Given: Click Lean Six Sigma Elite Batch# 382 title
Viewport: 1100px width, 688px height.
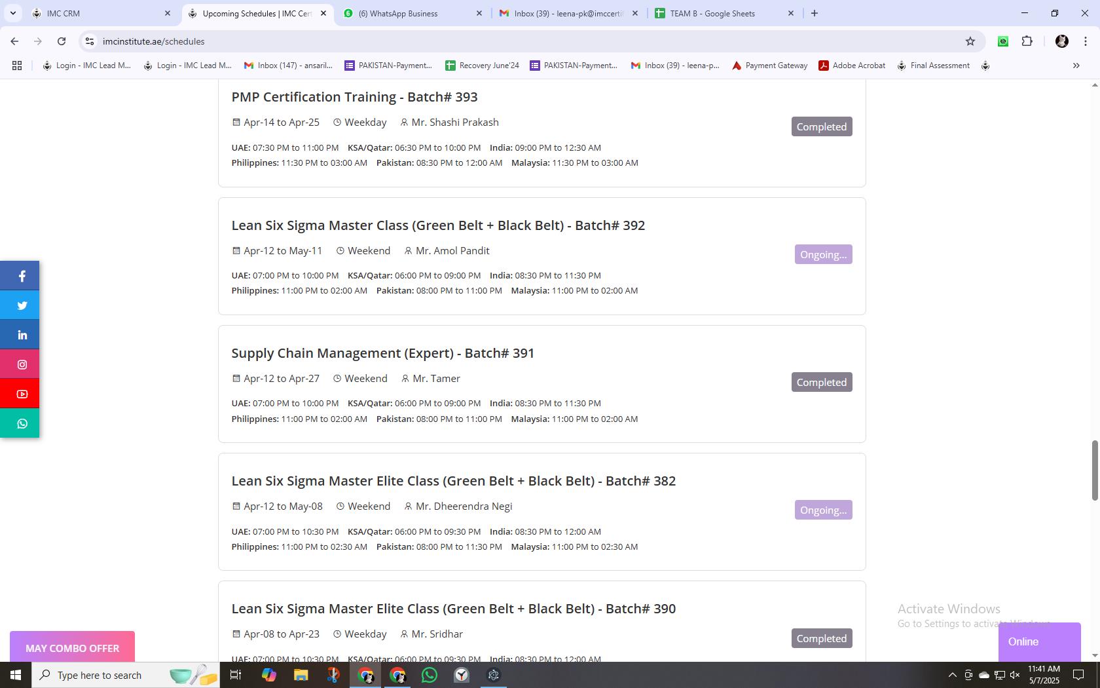Looking at the screenshot, I should [453, 481].
